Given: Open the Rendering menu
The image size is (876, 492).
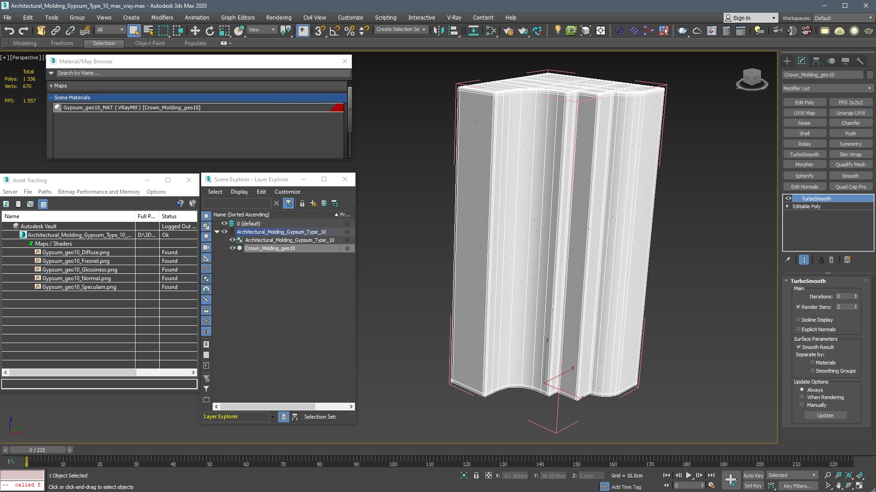Looking at the screenshot, I should (x=279, y=17).
